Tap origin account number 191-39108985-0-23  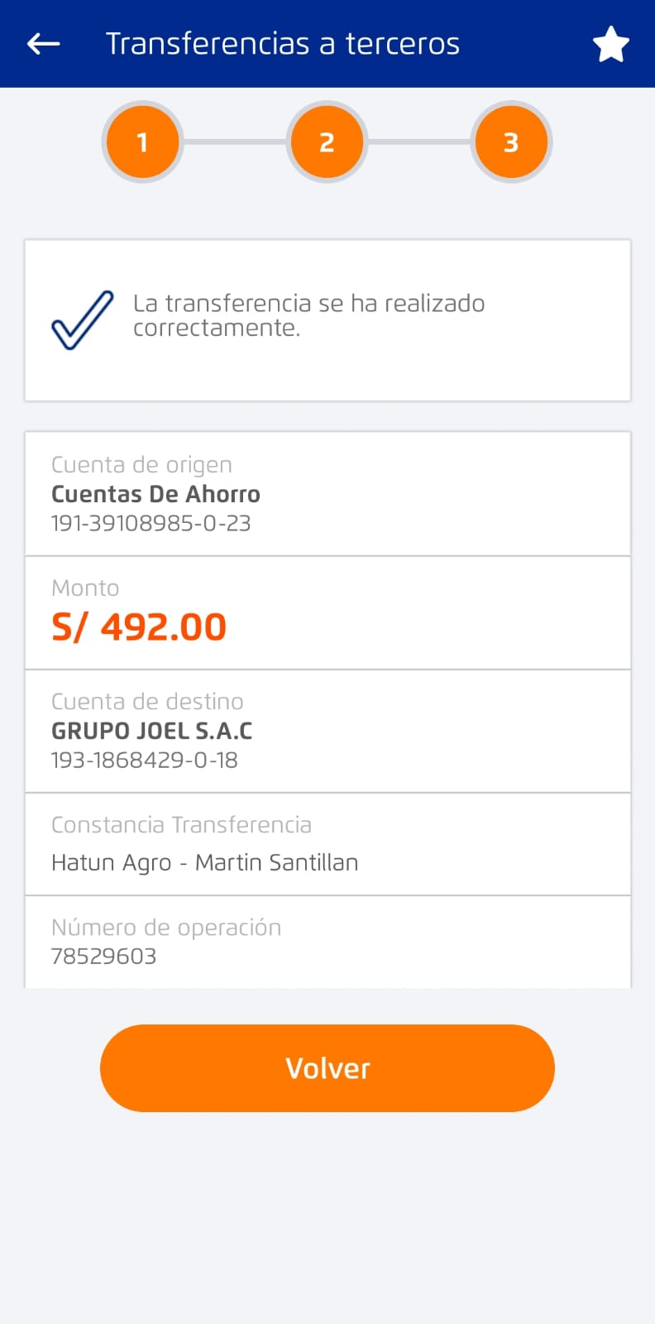coord(151,523)
